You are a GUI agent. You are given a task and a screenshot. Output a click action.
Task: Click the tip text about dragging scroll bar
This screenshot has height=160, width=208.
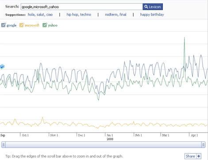pos(64,156)
